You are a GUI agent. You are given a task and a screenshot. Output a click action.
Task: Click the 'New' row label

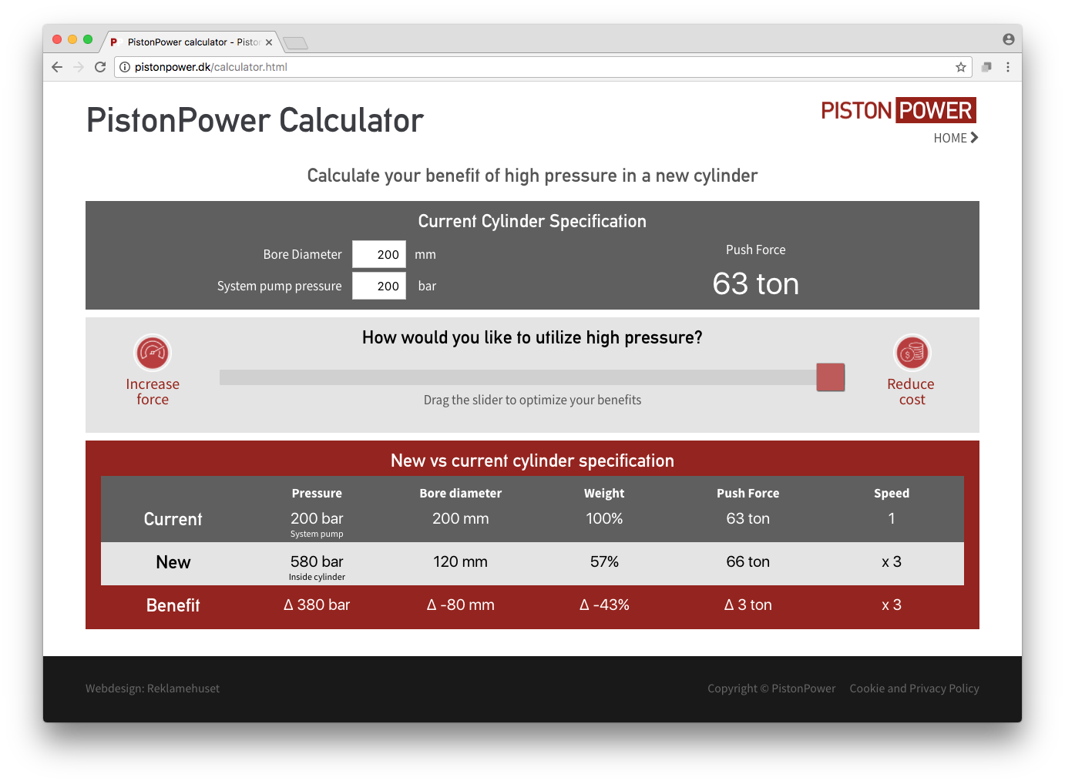pyautogui.click(x=173, y=562)
